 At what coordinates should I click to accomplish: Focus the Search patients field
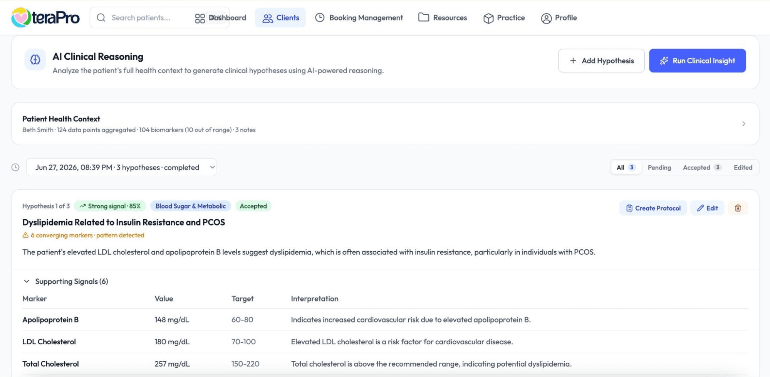pyautogui.click(x=159, y=18)
